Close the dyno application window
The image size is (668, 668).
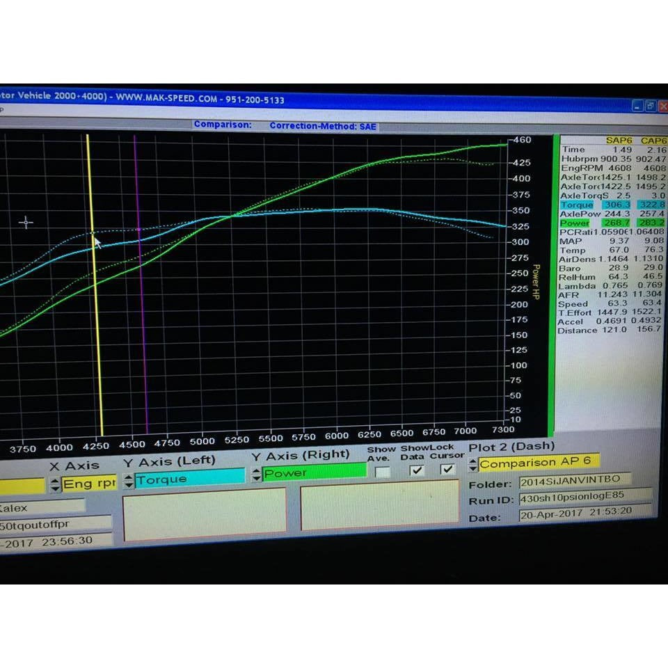pyautogui.click(x=663, y=106)
